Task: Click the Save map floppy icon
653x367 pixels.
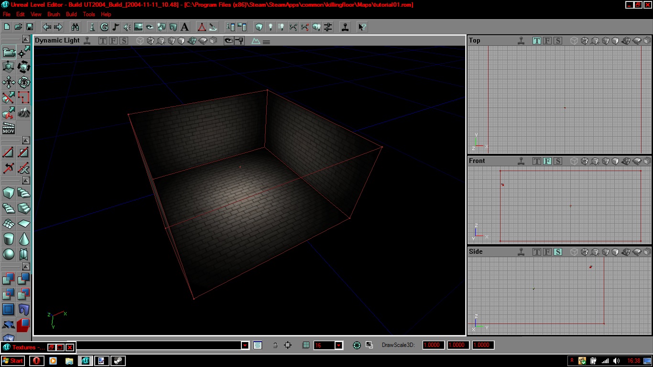Action: (30, 27)
